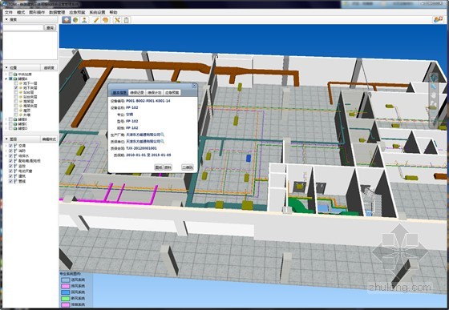Click the 二维码 button in the dialog
The image size is (449, 310).
(188, 167)
